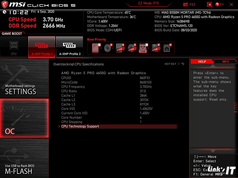Select the USB optical drive boot icon
The height and width of the screenshot is (178, 238).
point(132,48)
